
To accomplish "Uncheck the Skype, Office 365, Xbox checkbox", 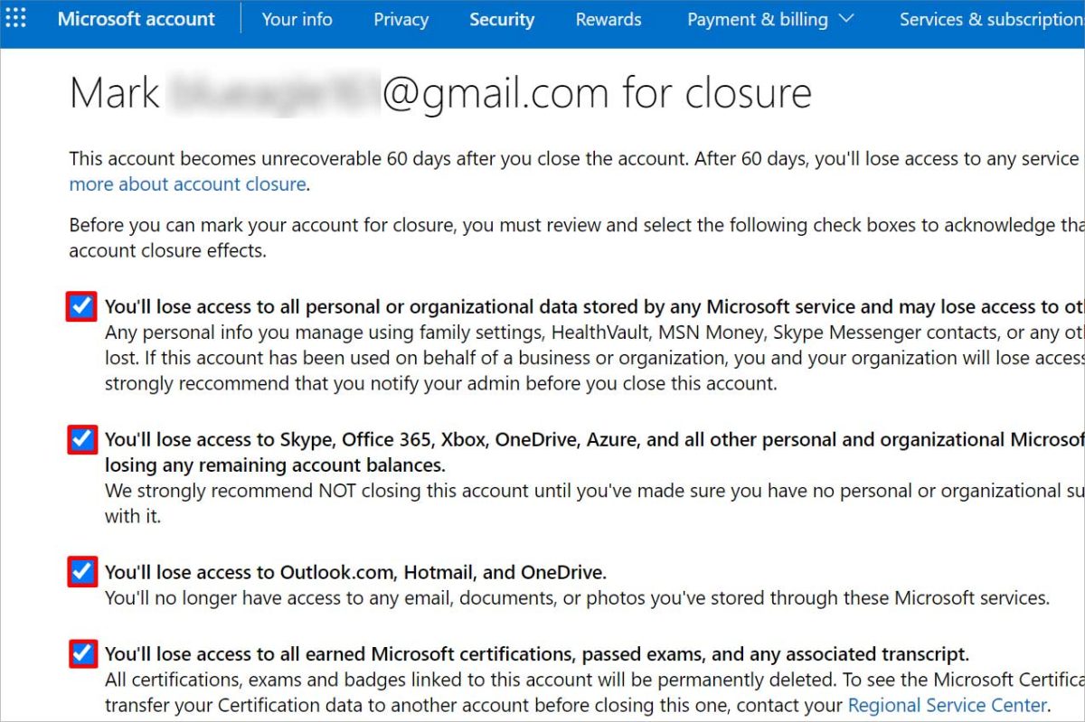I will [80, 439].
